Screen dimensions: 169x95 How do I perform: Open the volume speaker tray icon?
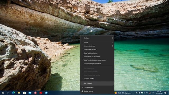[x=147, y=93]
